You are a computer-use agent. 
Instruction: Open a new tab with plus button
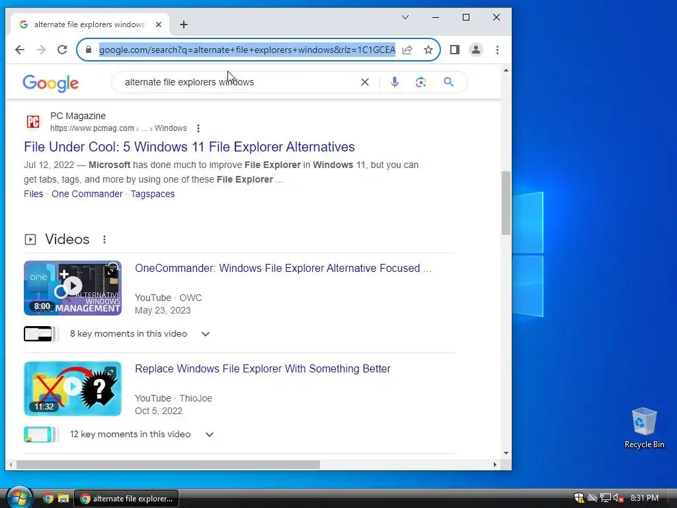184,24
